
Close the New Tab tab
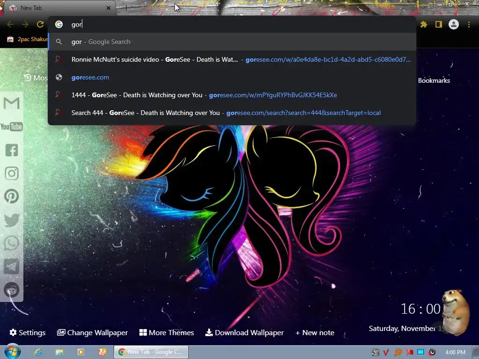point(109,8)
